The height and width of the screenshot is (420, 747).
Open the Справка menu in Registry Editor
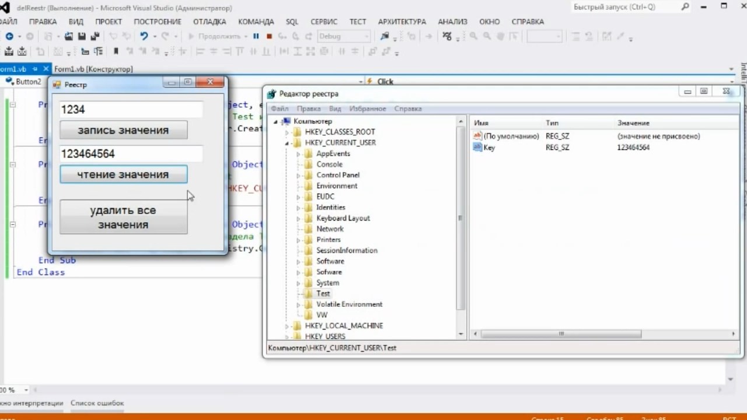pyautogui.click(x=408, y=108)
